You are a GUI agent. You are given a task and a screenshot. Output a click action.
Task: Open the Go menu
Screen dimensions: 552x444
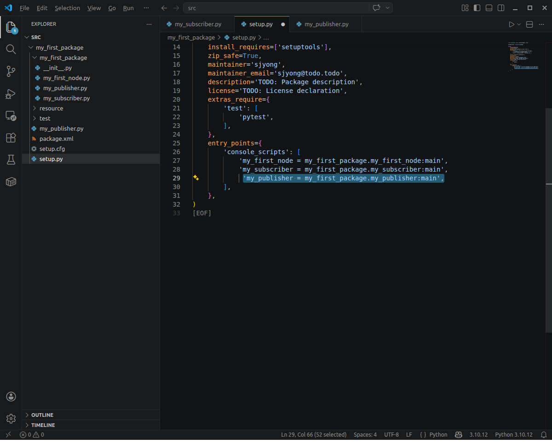112,8
